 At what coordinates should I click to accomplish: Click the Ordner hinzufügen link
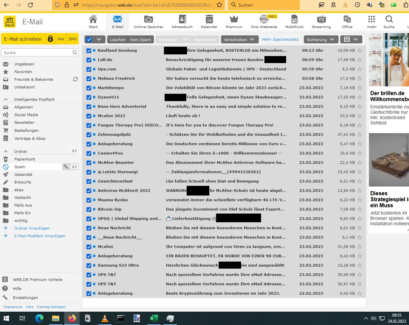coord(32,228)
